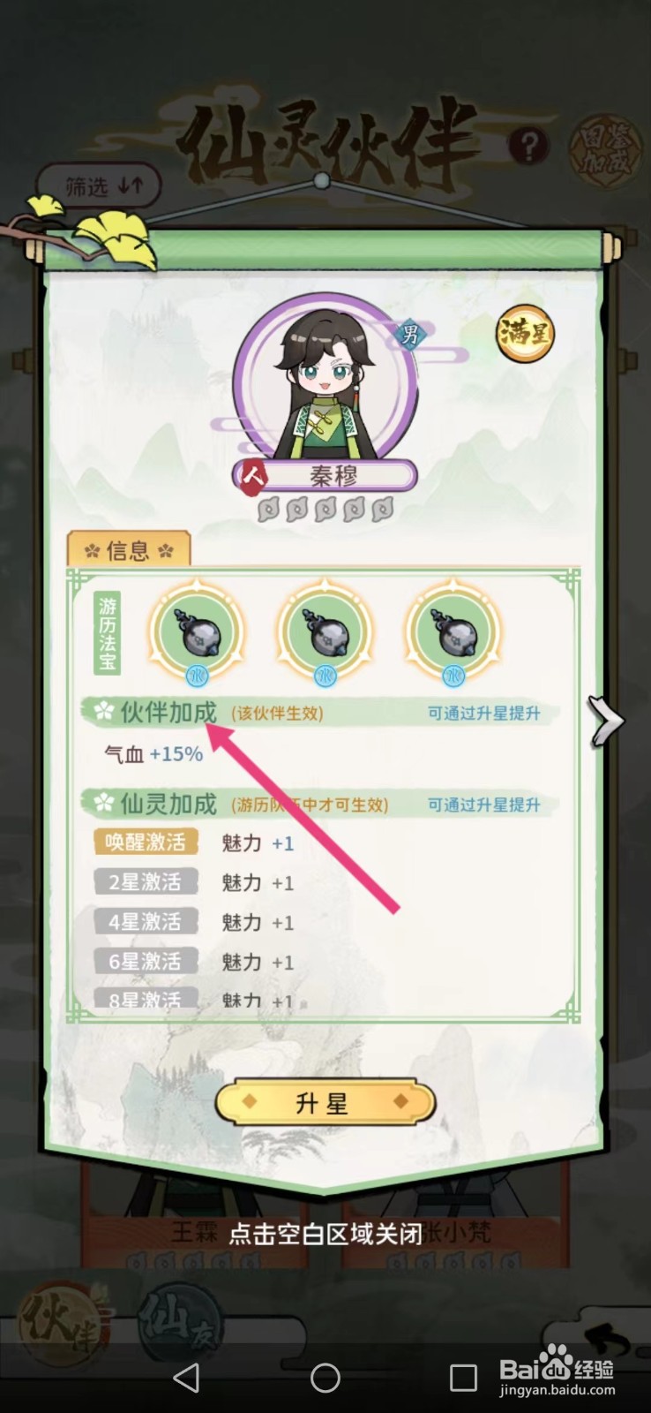This screenshot has width=651, height=1413.
Task: Select the first 游历法宝 gourd item
Action: tap(196, 632)
